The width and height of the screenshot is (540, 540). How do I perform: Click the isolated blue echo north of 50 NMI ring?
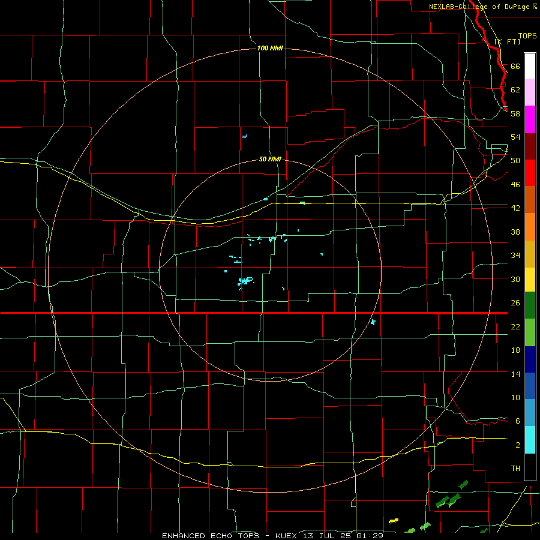tap(245, 136)
